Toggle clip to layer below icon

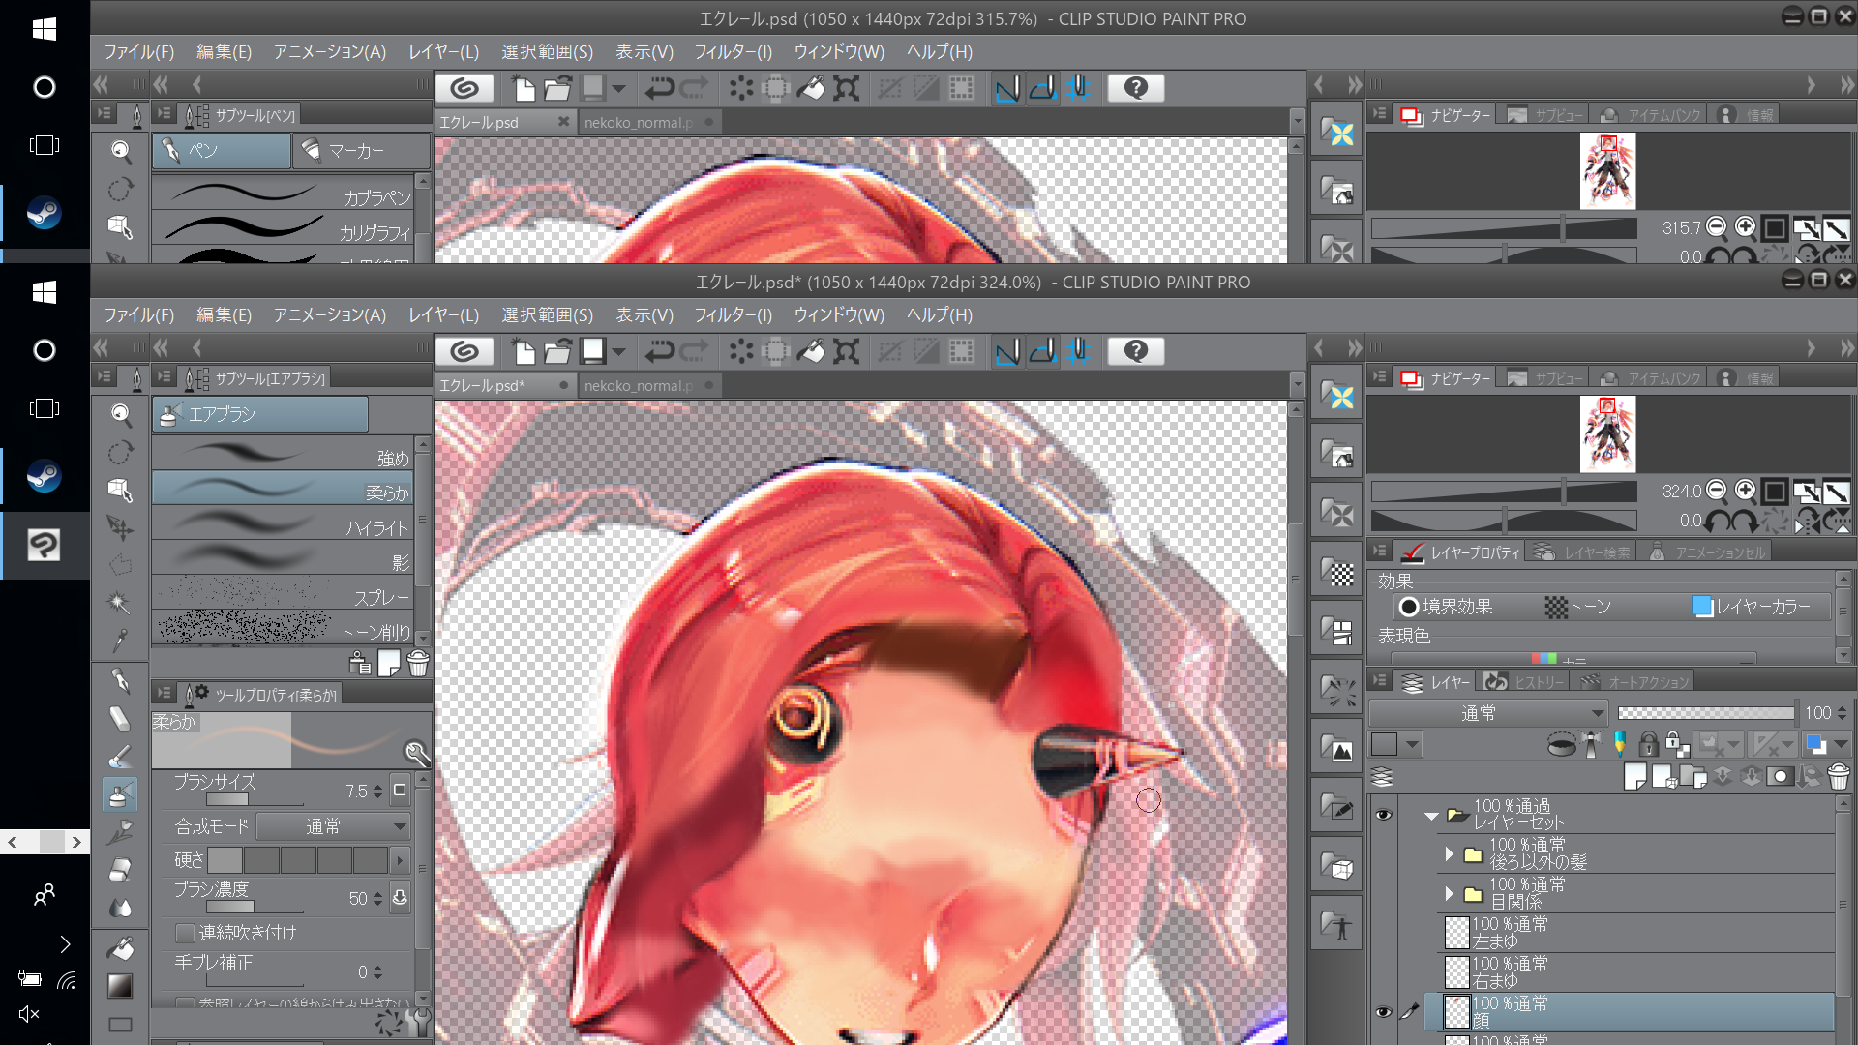[x=1561, y=744]
